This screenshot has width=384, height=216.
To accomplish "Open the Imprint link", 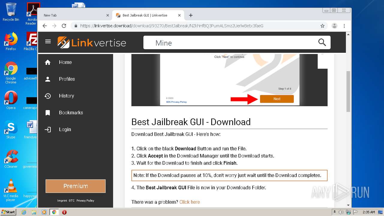I will [62, 201].
